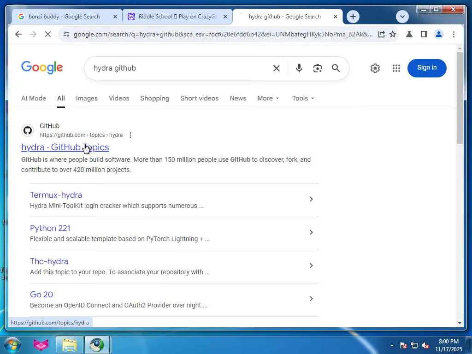Screen dimensions: 472x354
Task: Stop loading the current page
Action: pyautogui.click(x=48, y=34)
